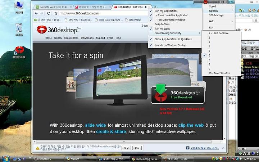Toggle Pan my Applications option

[175, 11]
